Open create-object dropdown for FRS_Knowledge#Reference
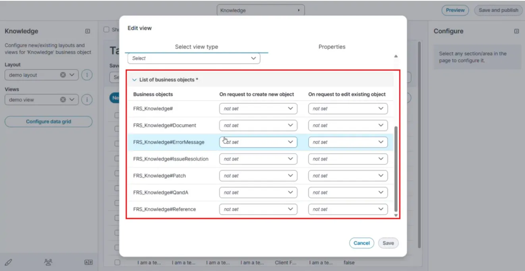Viewport: 525px width, 271px height. (258, 209)
